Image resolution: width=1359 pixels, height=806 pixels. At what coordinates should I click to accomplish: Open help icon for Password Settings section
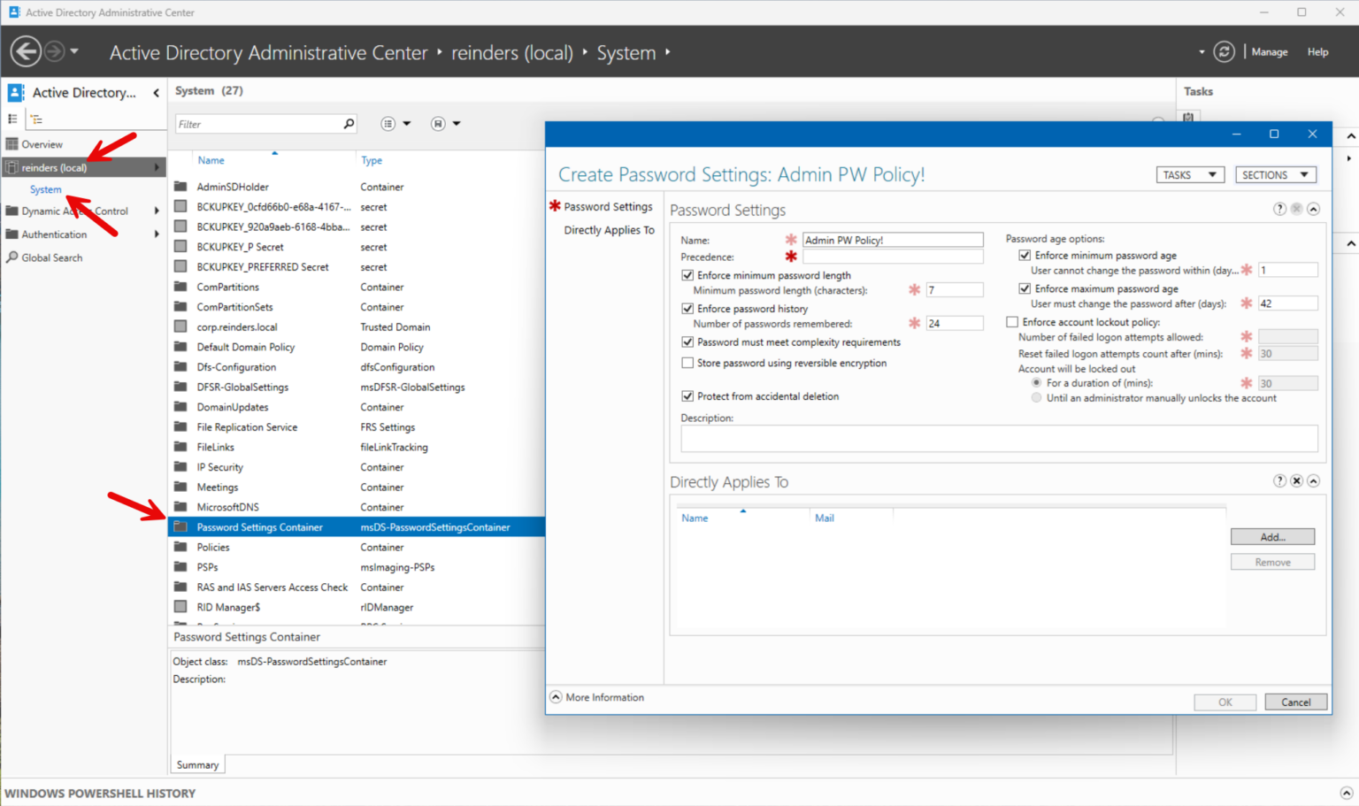pyautogui.click(x=1279, y=209)
